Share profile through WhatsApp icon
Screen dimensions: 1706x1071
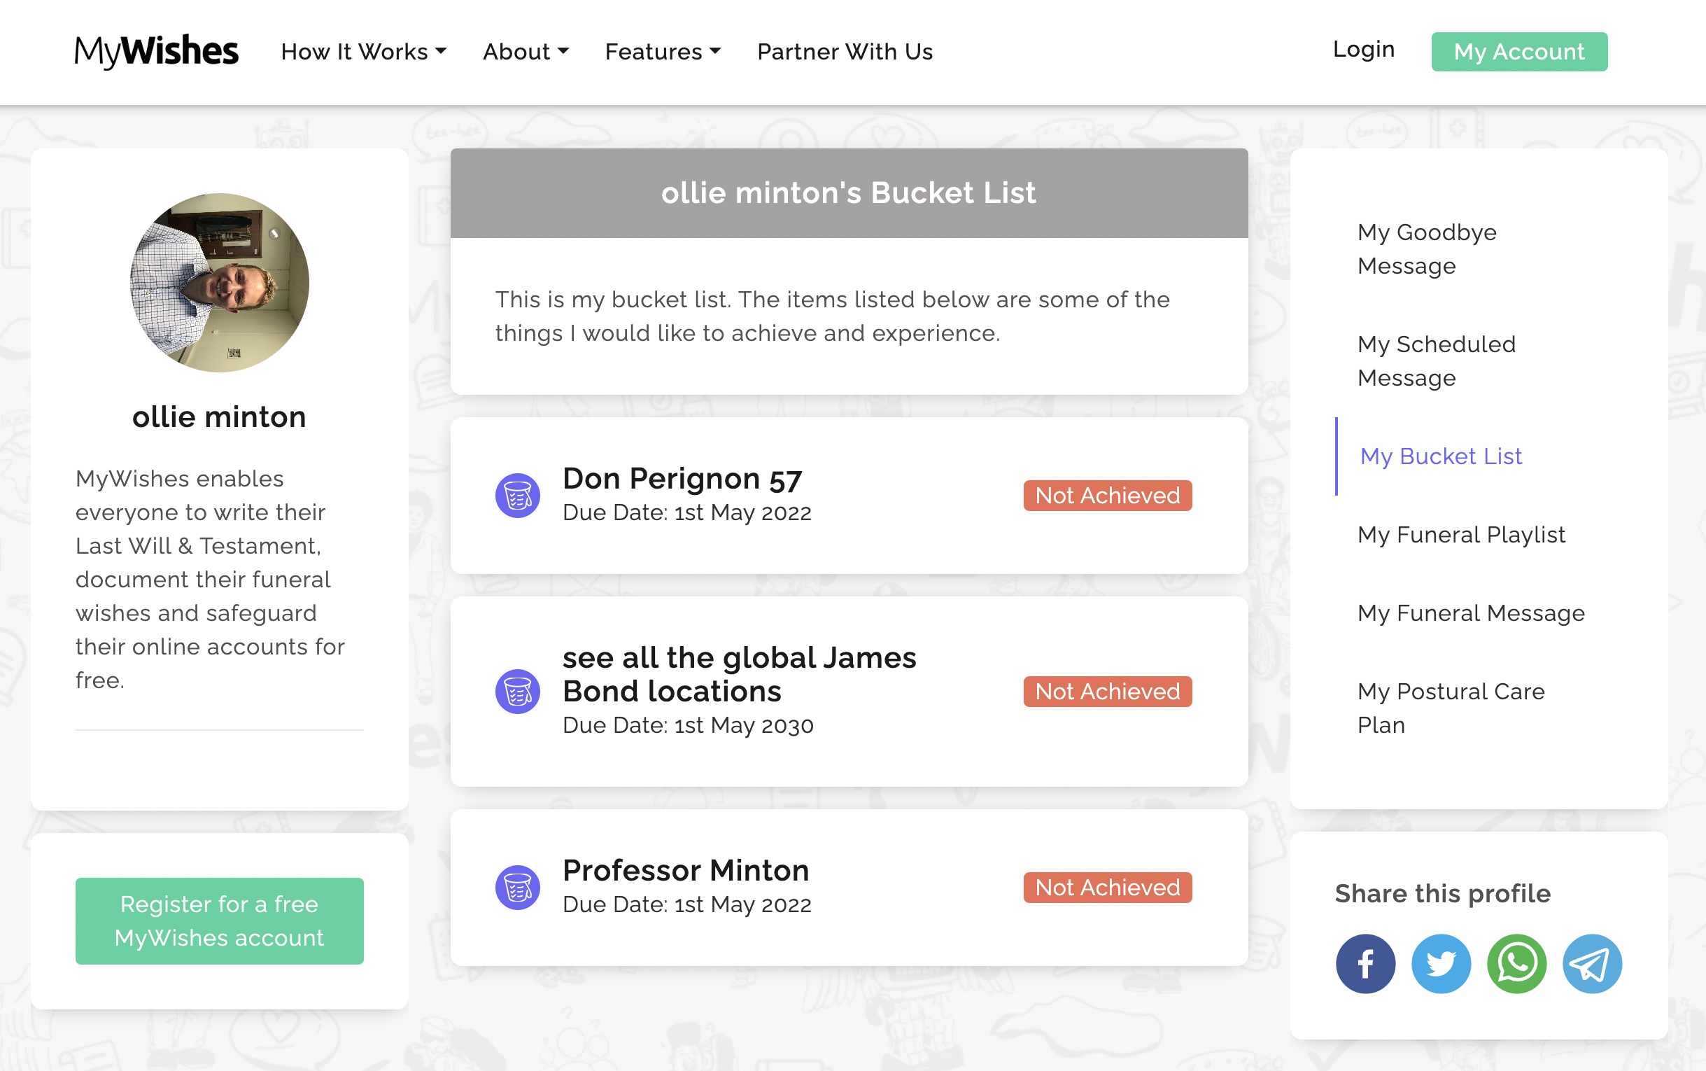(x=1516, y=963)
